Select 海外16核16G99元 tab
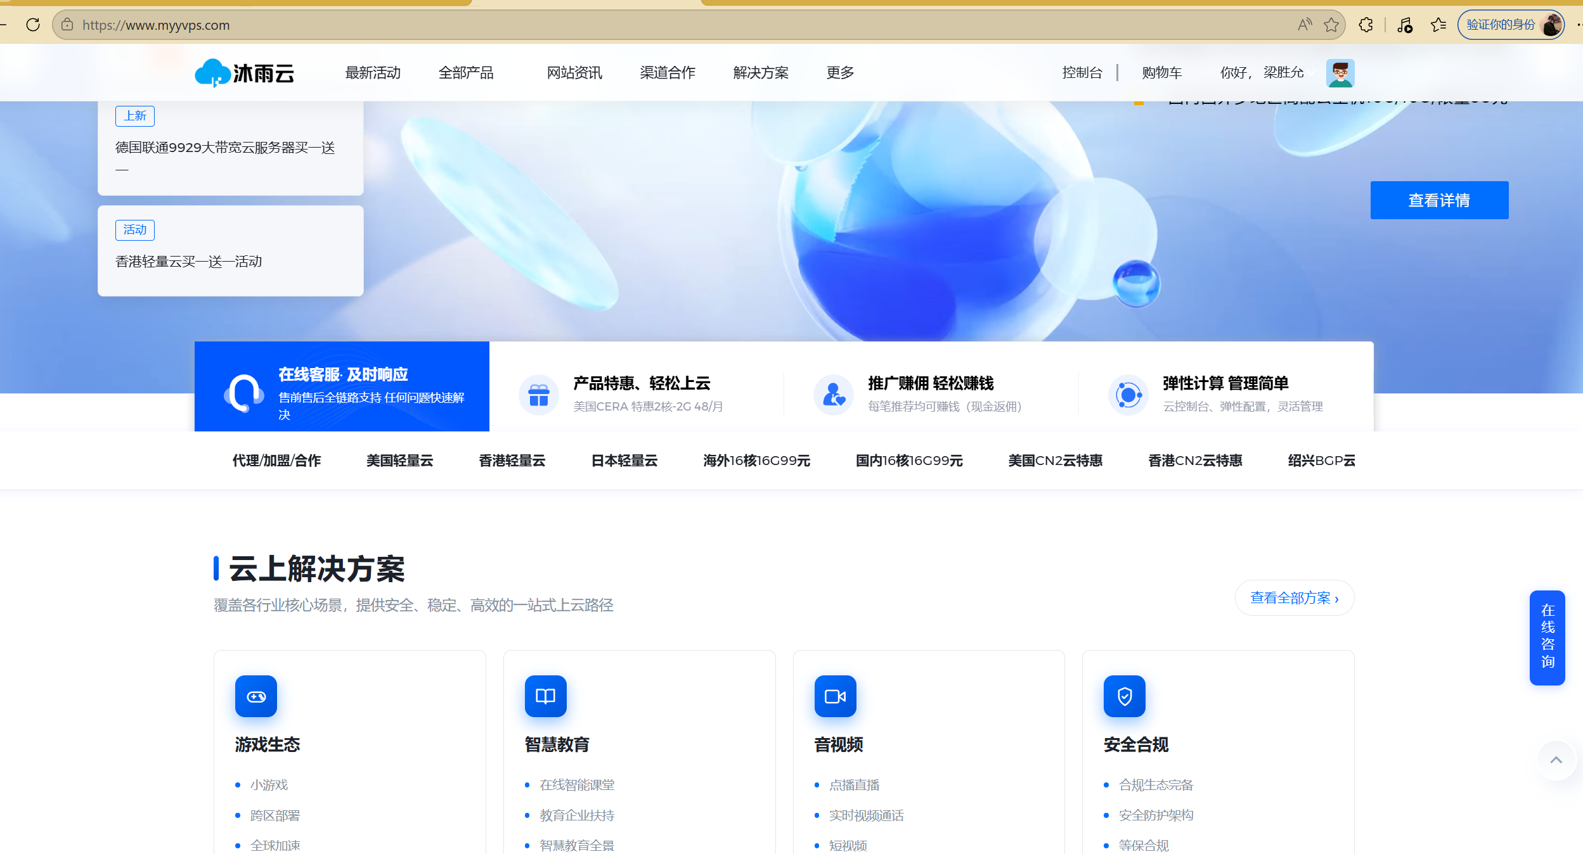The height and width of the screenshot is (854, 1583). coord(756,461)
